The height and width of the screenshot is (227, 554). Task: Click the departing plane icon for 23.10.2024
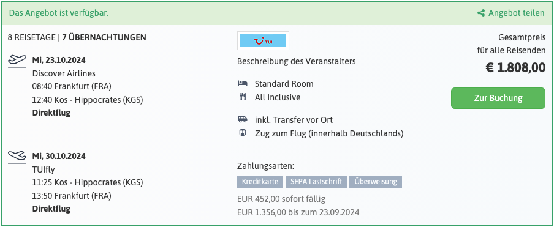(17, 61)
